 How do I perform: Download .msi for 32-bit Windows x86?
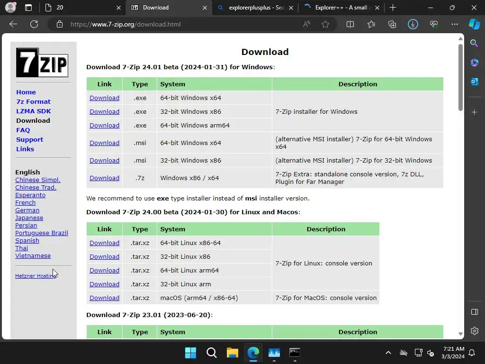click(104, 160)
